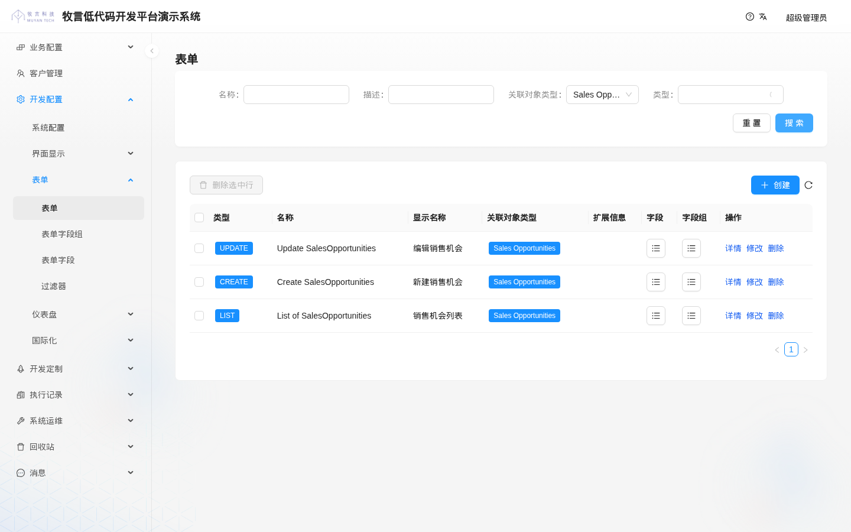The image size is (851, 532).
Task: Click the 系统运维 wrench icon
Action: click(x=21, y=421)
